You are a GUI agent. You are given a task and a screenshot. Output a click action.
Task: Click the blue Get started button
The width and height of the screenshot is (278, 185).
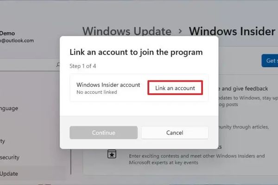coord(270,61)
